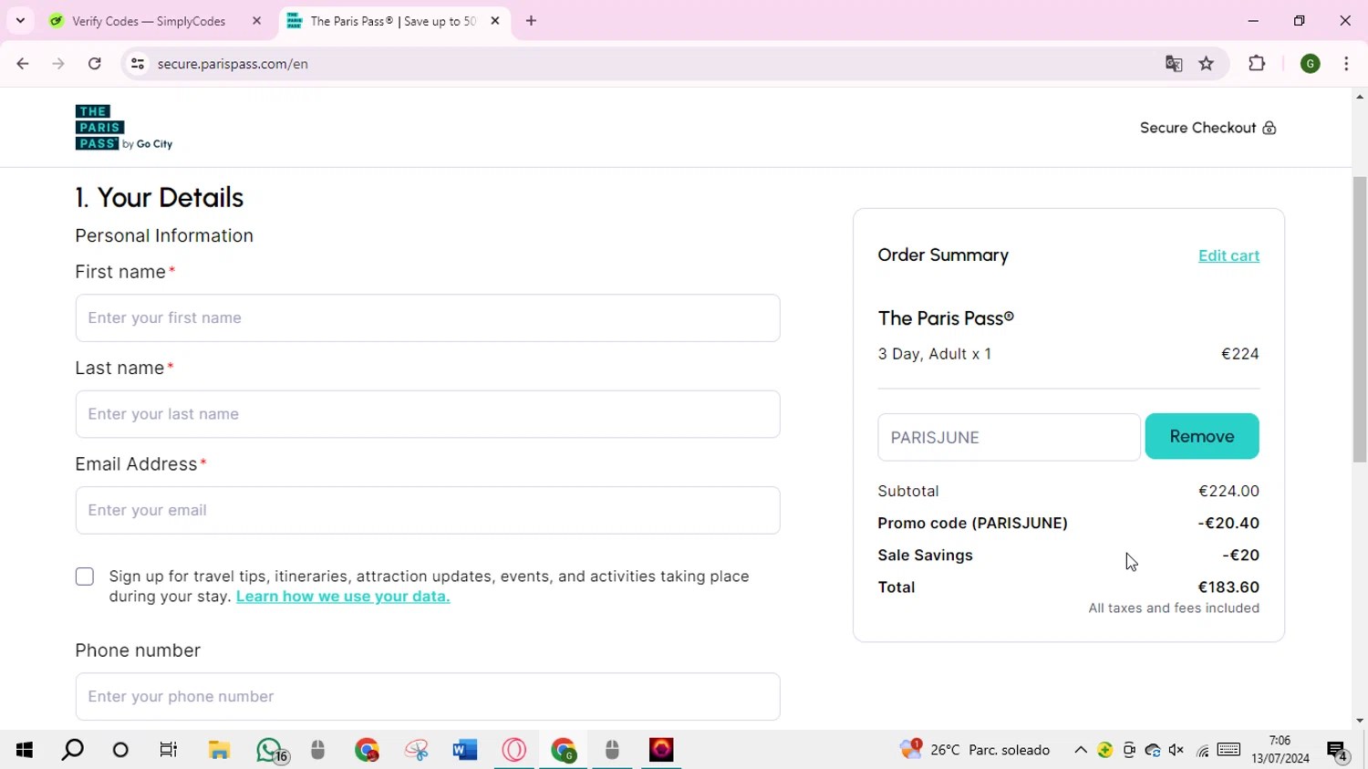Click The Paris Pass logo
Image resolution: width=1368 pixels, height=769 pixels.
(123, 128)
